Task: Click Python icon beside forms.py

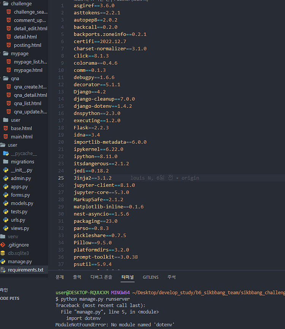Action: pyautogui.click(x=6, y=195)
